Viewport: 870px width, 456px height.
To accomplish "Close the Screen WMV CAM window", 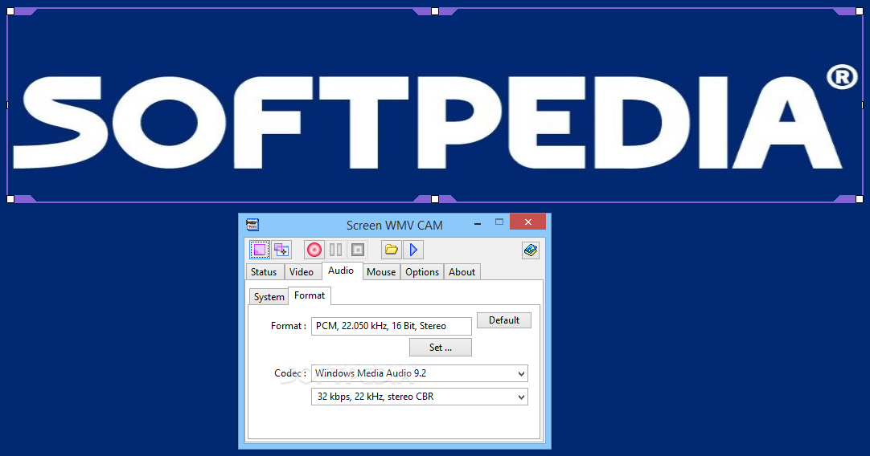I will [527, 222].
